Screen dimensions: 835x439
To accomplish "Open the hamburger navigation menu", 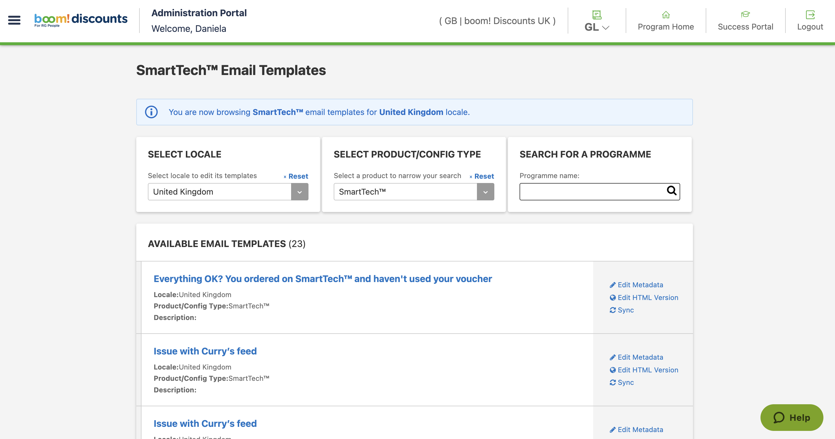I will 14,20.
